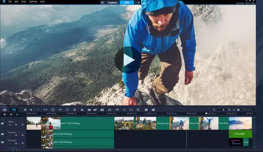This screenshot has width=263, height=152.
Task: Open the customize toolbar tools icon
Action: (25, 110)
